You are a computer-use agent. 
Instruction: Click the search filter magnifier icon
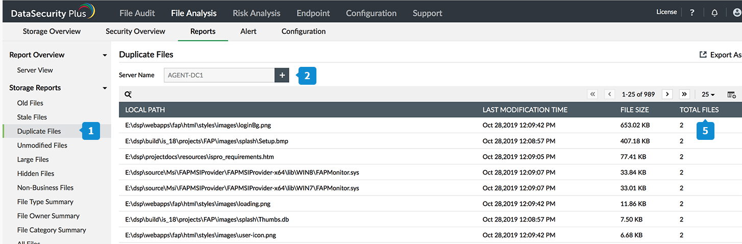(x=128, y=94)
